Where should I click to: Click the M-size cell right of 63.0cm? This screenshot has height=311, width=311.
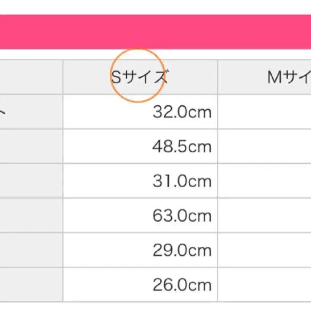(x=265, y=216)
